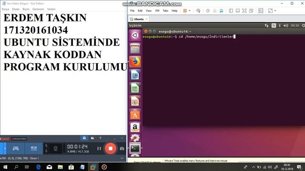Select the Terminal icon in the launcher
The image size is (305, 171).
[x=135, y=149]
